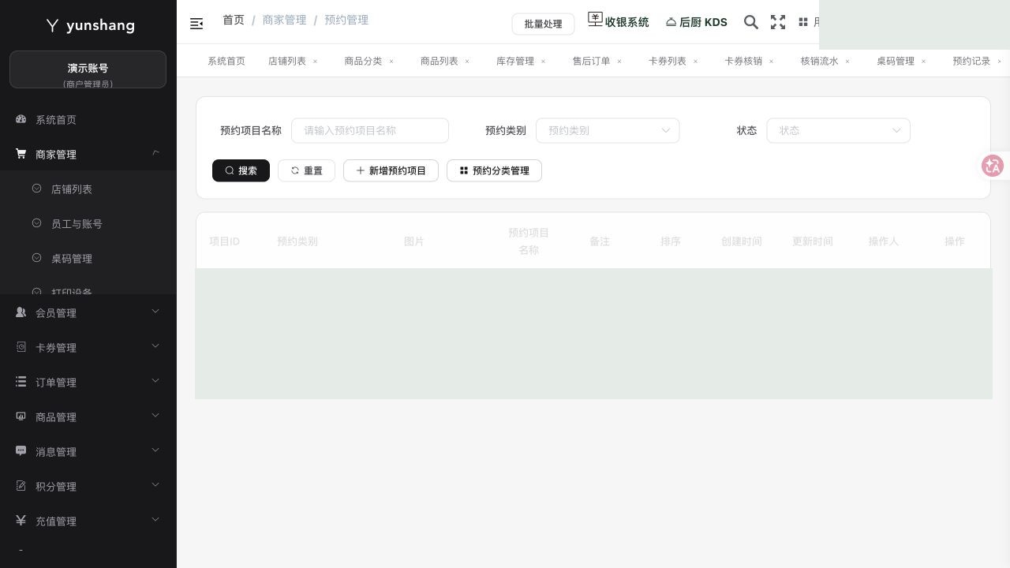Click the 重置 reset button
The width and height of the screenshot is (1010, 568).
click(x=306, y=170)
